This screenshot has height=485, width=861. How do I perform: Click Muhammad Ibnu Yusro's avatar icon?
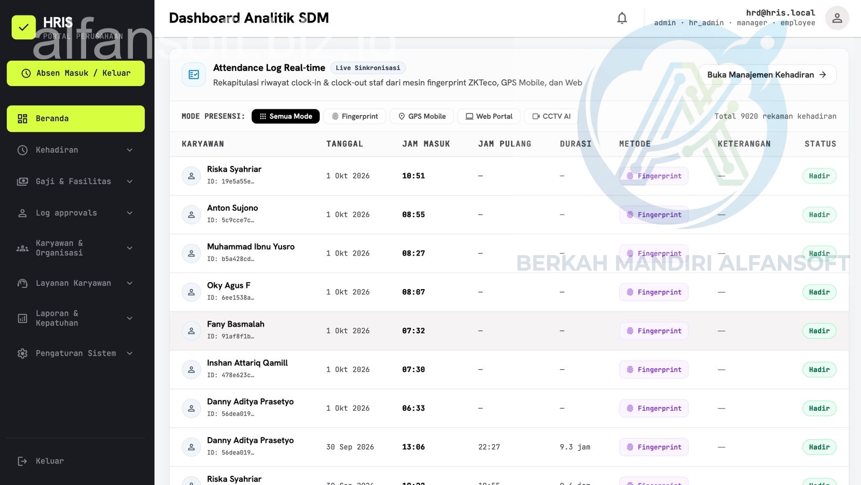click(191, 254)
